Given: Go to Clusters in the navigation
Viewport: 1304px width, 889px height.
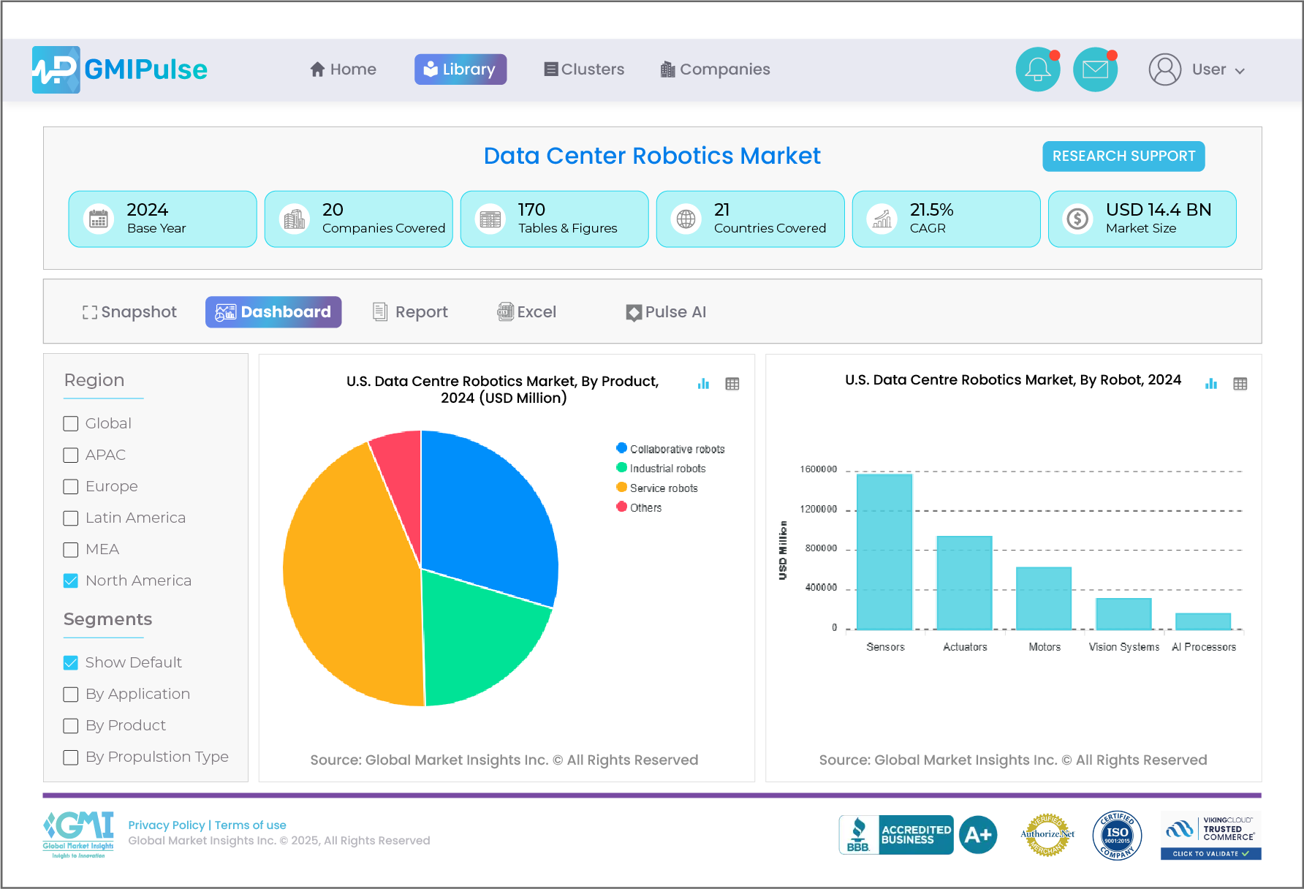Looking at the screenshot, I should tap(584, 69).
